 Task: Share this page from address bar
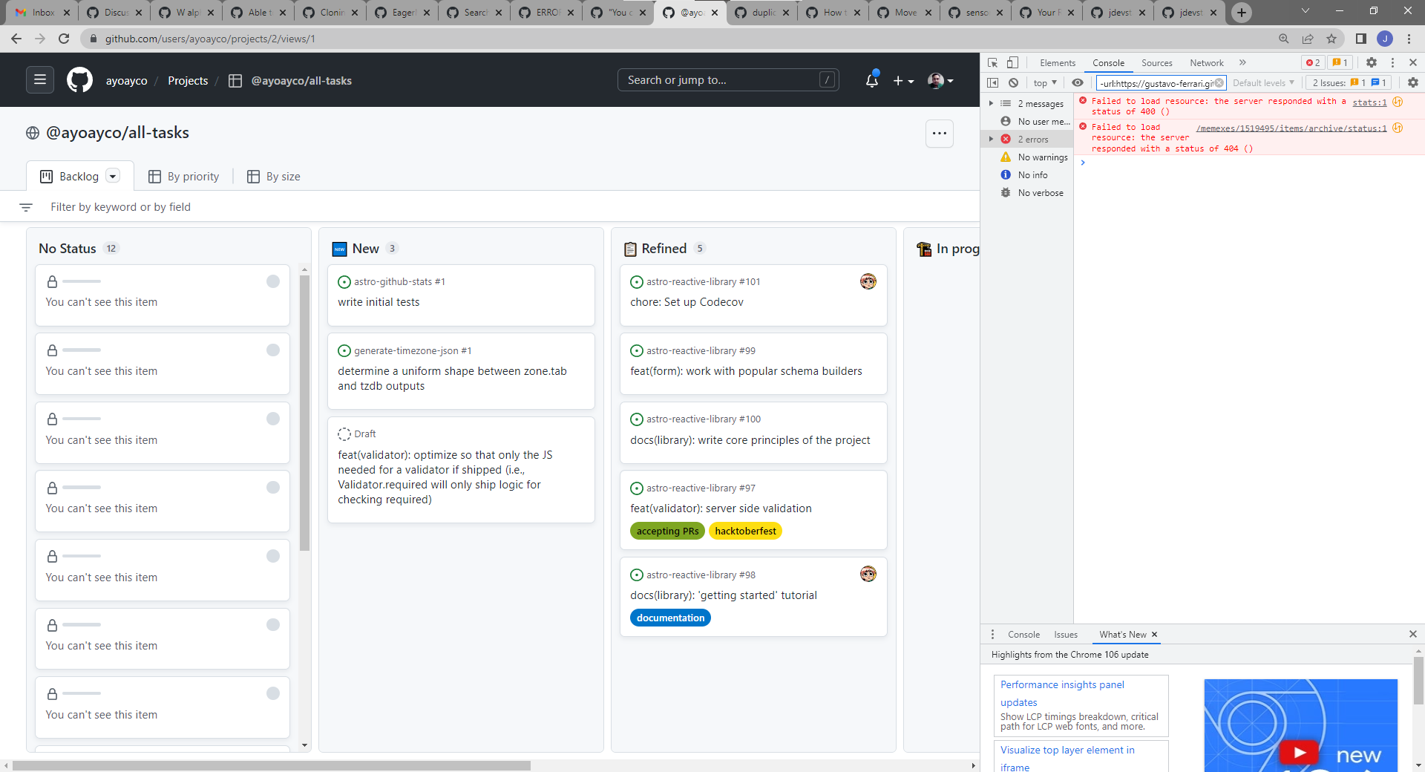1308,39
